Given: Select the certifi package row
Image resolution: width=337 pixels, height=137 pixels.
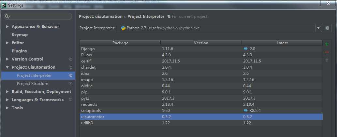Looking at the screenshot, I should [x=201, y=61].
